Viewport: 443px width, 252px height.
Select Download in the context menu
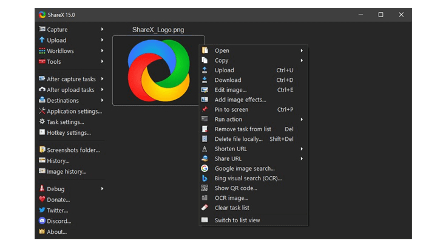pos(254,80)
